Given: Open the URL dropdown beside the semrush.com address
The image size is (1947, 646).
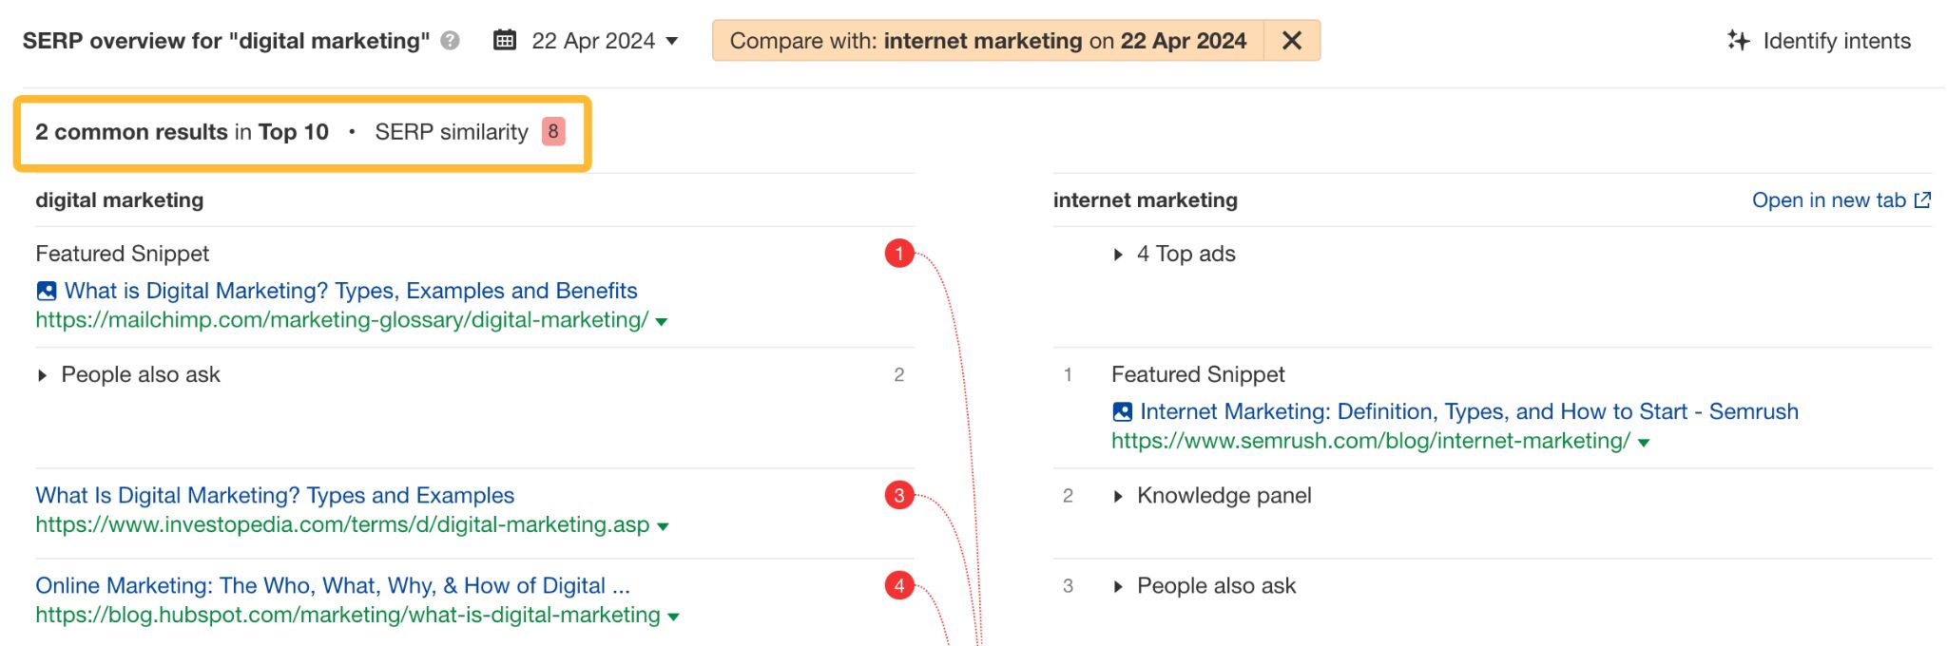Looking at the screenshot, I should click(x=1643, y=441).
